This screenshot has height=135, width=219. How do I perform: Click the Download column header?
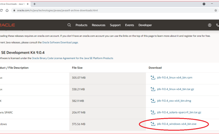(x=155, y=68)
